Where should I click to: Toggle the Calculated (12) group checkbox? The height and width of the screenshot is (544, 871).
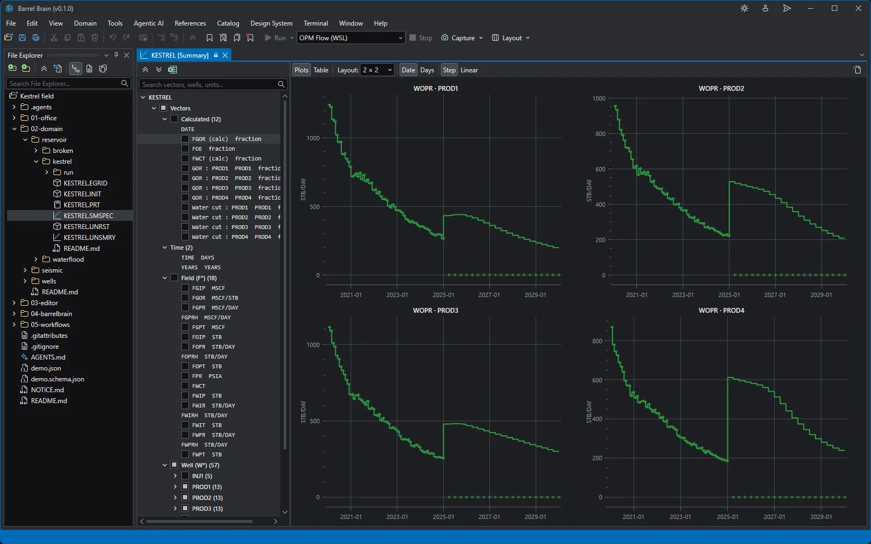(174, 119)
